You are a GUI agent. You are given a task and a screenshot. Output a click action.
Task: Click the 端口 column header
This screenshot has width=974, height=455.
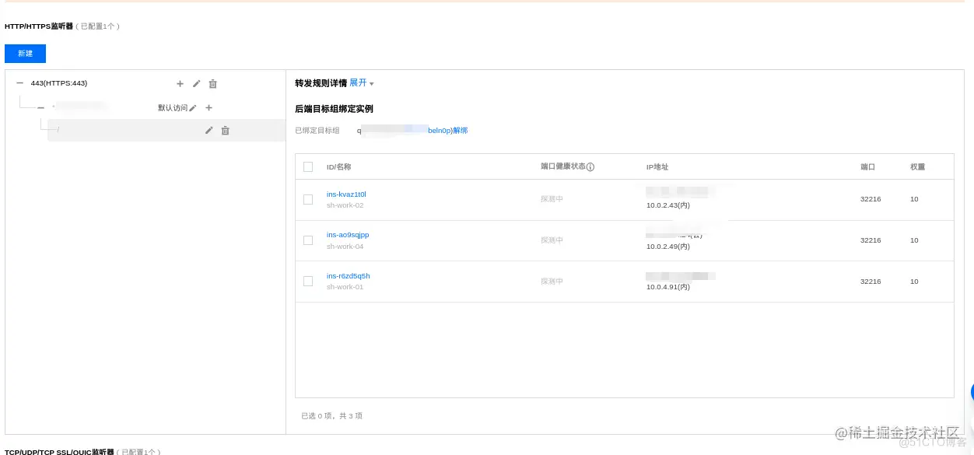868,167
